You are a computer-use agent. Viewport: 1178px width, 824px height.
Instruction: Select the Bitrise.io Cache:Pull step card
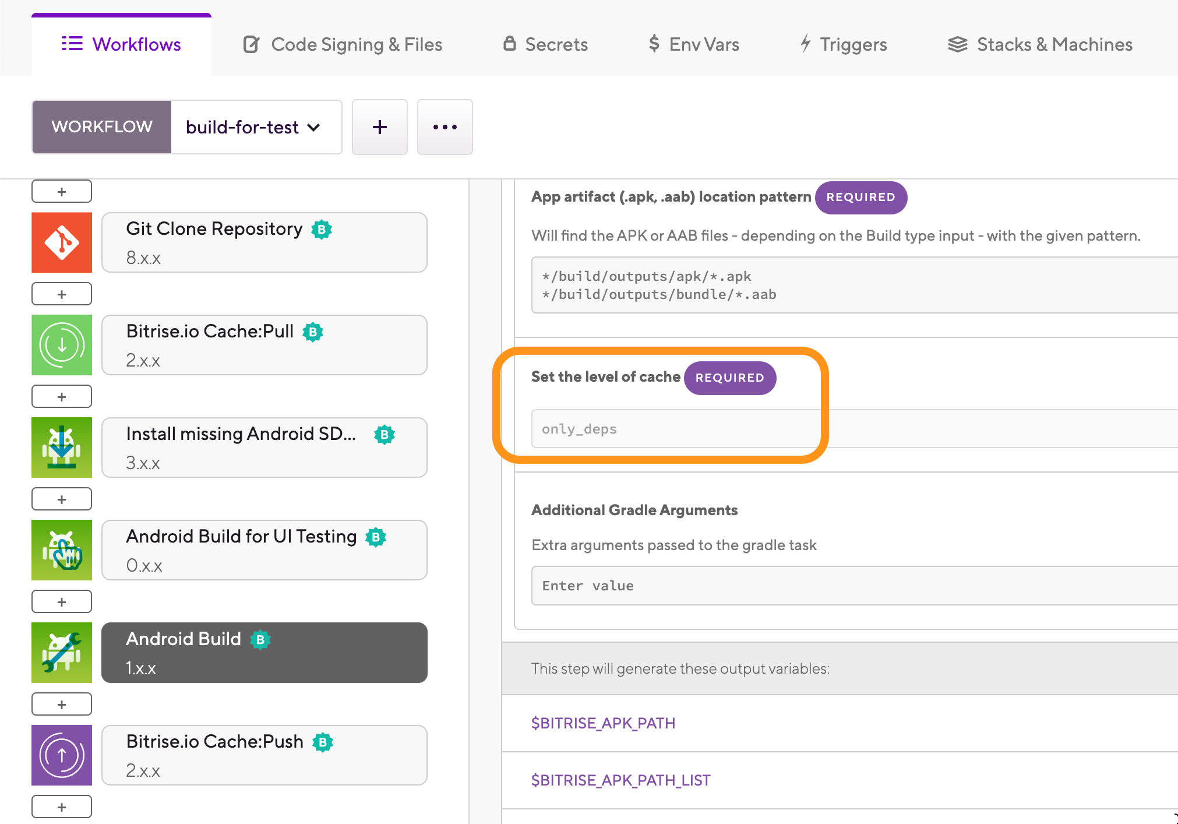point(264,345)
